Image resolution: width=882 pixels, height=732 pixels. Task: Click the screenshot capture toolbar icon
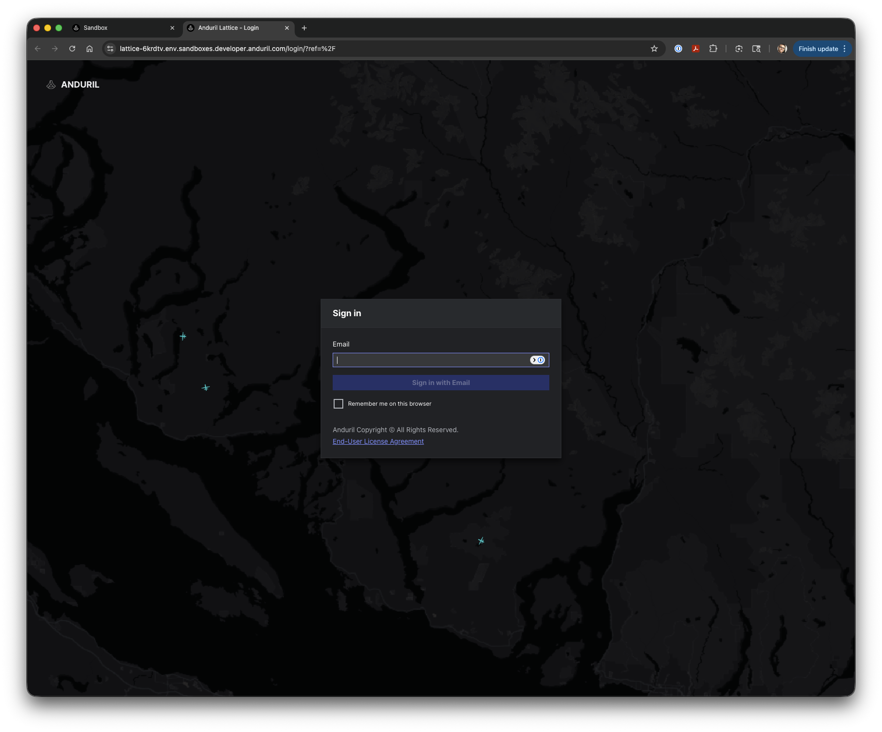pyautogui.click(x=739, y=49)
